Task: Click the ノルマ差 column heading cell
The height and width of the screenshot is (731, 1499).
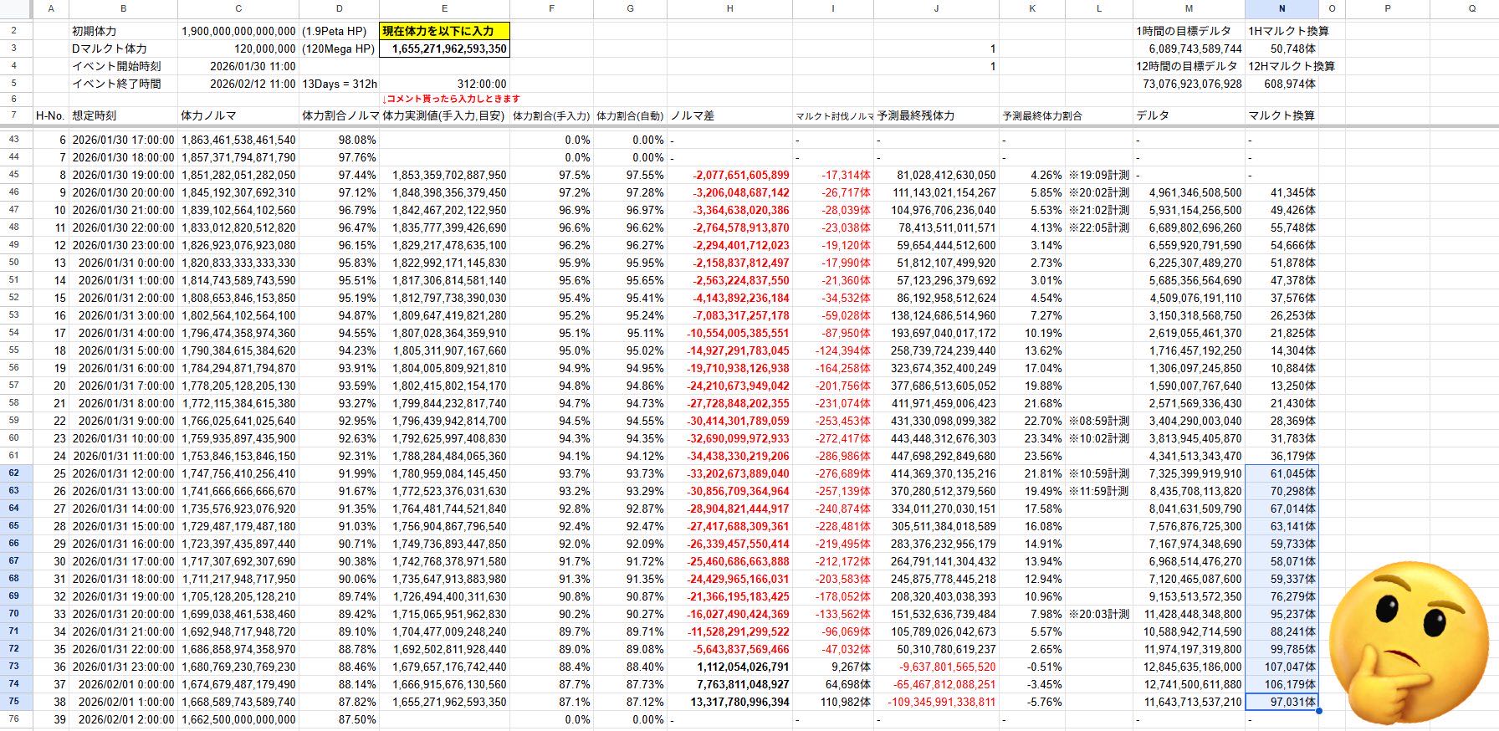Action: pos(729,115)
